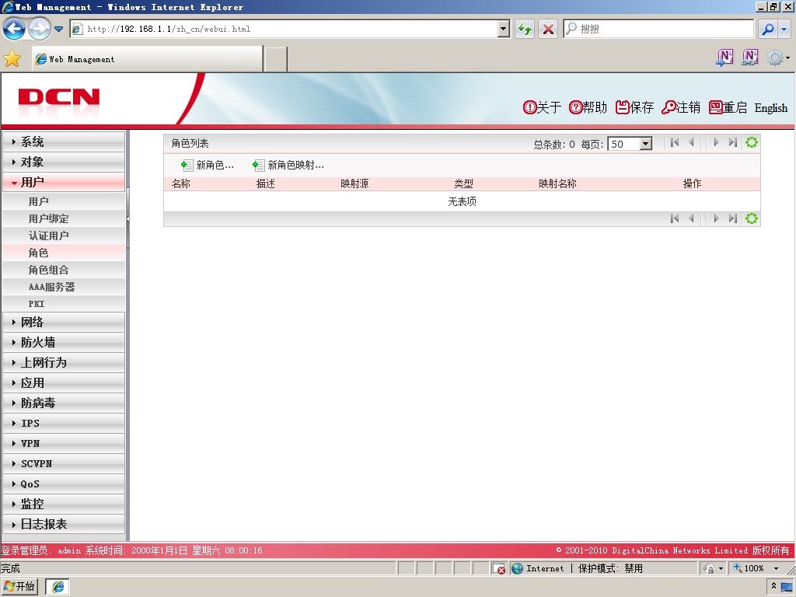Go to last page in top pager
The height and width of the screenshot is (597, 796).
click(x=732, y=143)
